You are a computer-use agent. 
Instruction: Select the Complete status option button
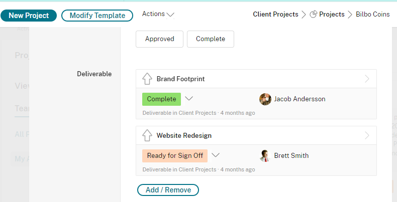[211, 39]
